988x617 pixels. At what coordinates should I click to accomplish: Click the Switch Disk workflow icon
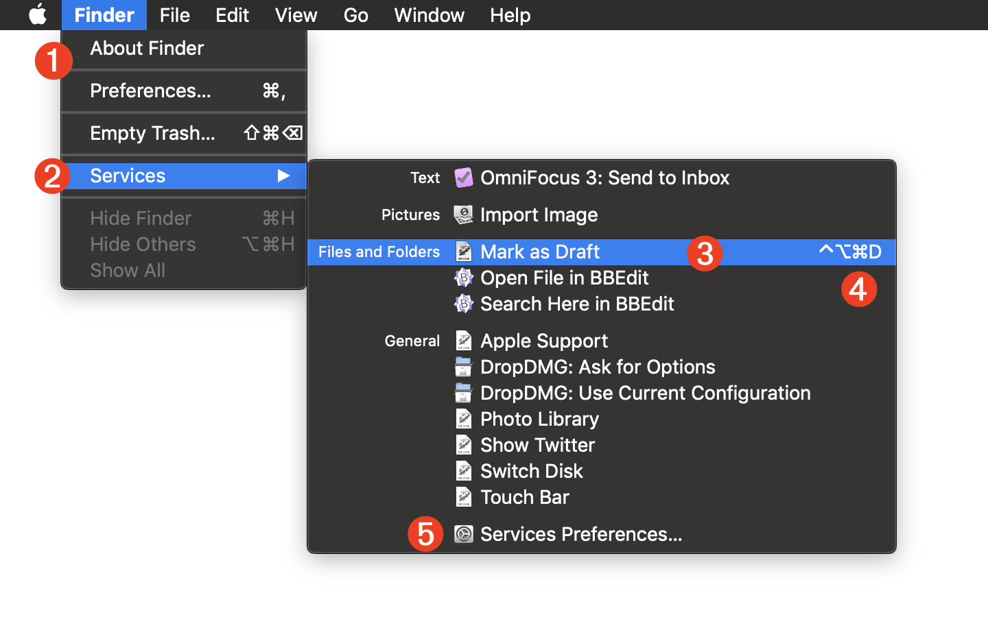(464, 471)
